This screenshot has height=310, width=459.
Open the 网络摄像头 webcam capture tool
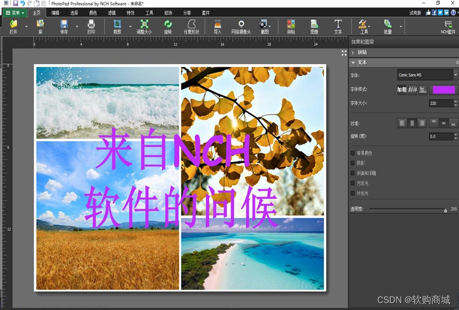coord(241,27)
